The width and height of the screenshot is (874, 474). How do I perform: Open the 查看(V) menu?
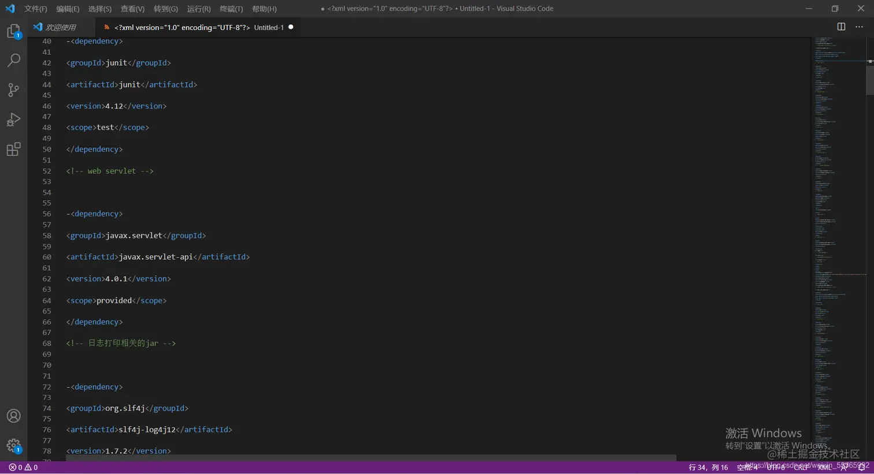[x=132, y=9]
